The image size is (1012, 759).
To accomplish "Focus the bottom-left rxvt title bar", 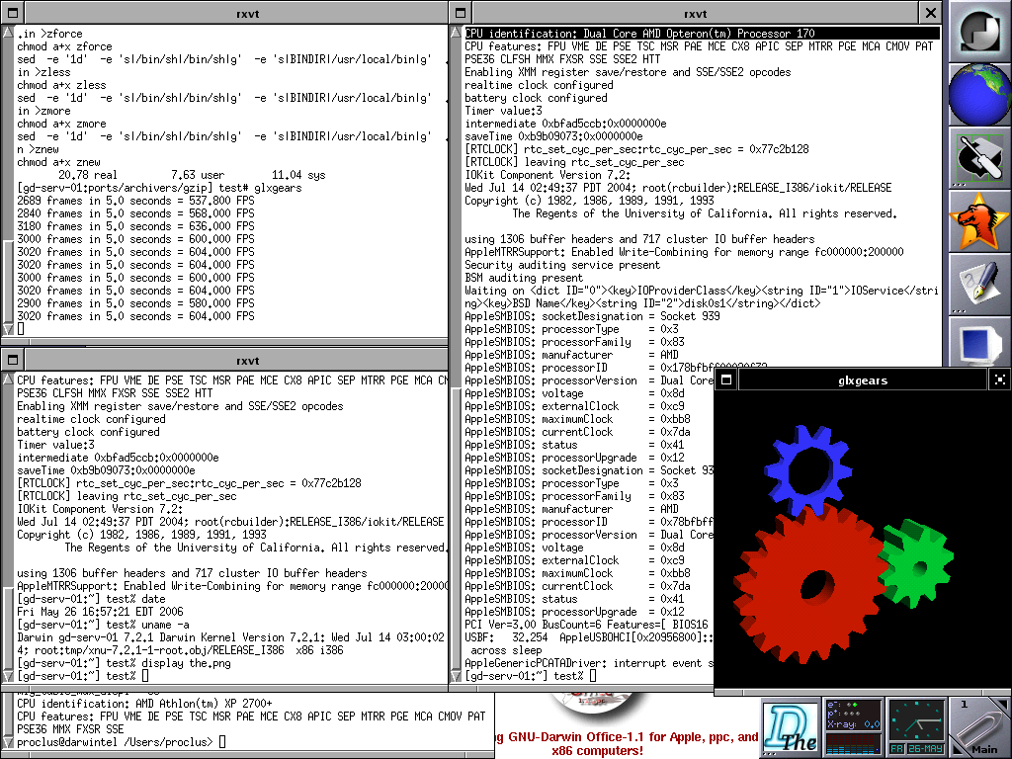I will (247, 360).
